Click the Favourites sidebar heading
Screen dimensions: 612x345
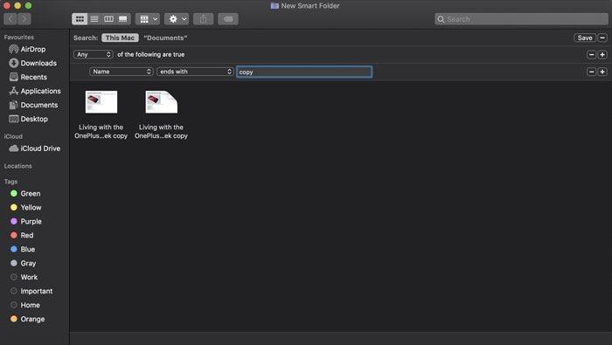[18, 37]
